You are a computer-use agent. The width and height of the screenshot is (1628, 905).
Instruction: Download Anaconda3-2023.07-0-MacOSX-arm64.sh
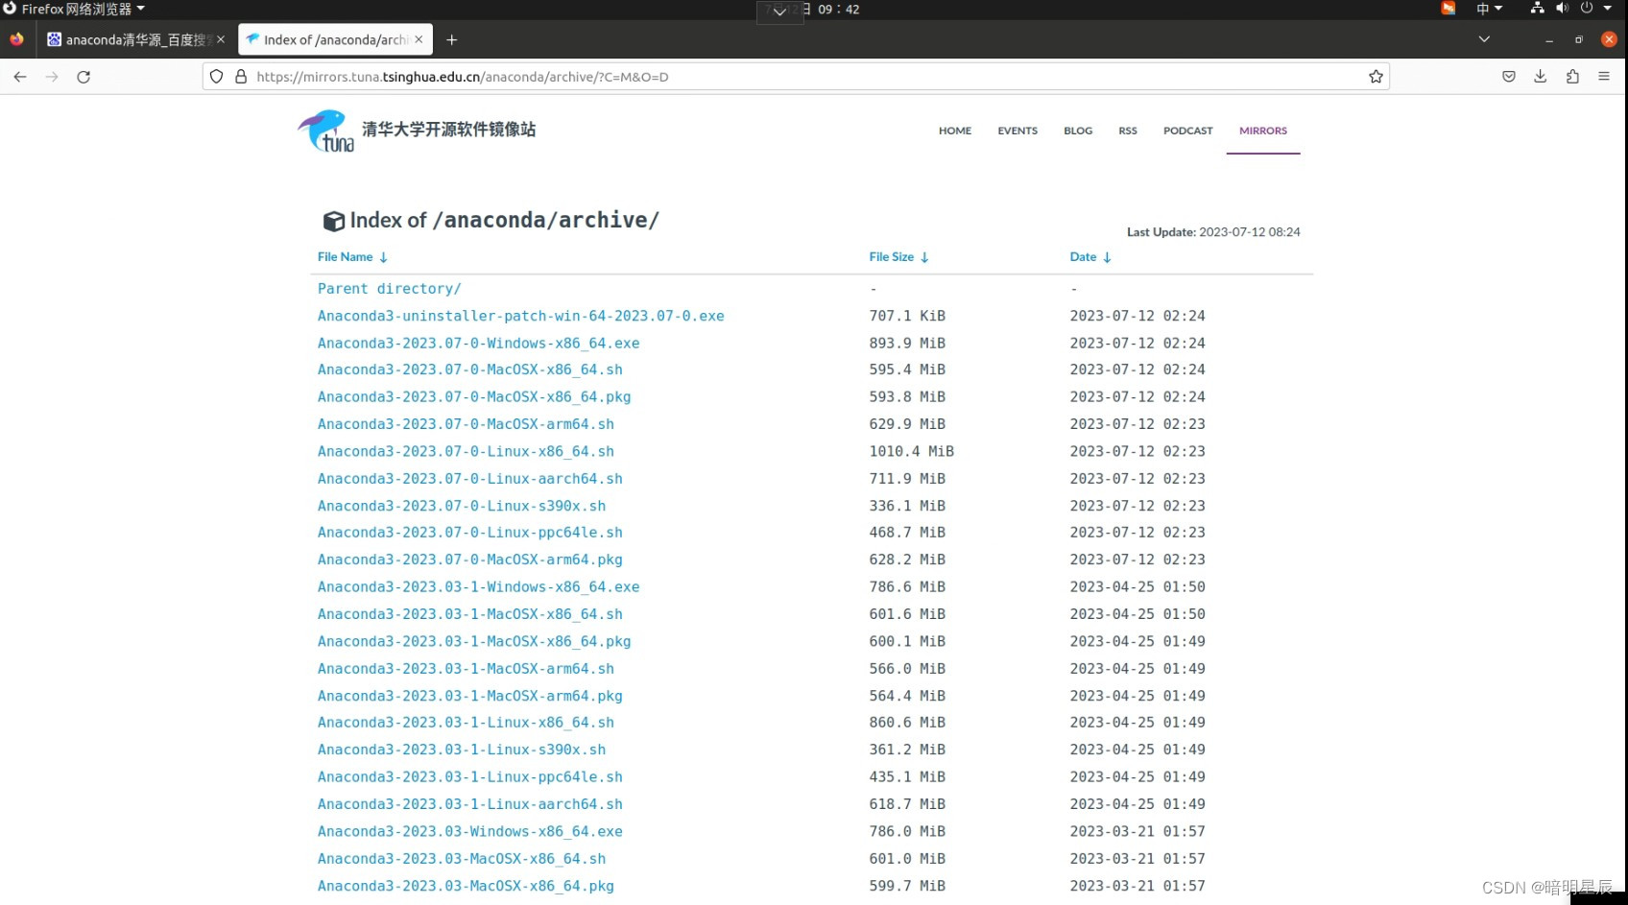466,424
